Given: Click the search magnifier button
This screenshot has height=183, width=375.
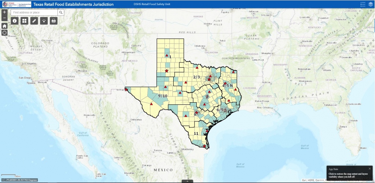Looking at the screenshot, I should tap(61, 12).
